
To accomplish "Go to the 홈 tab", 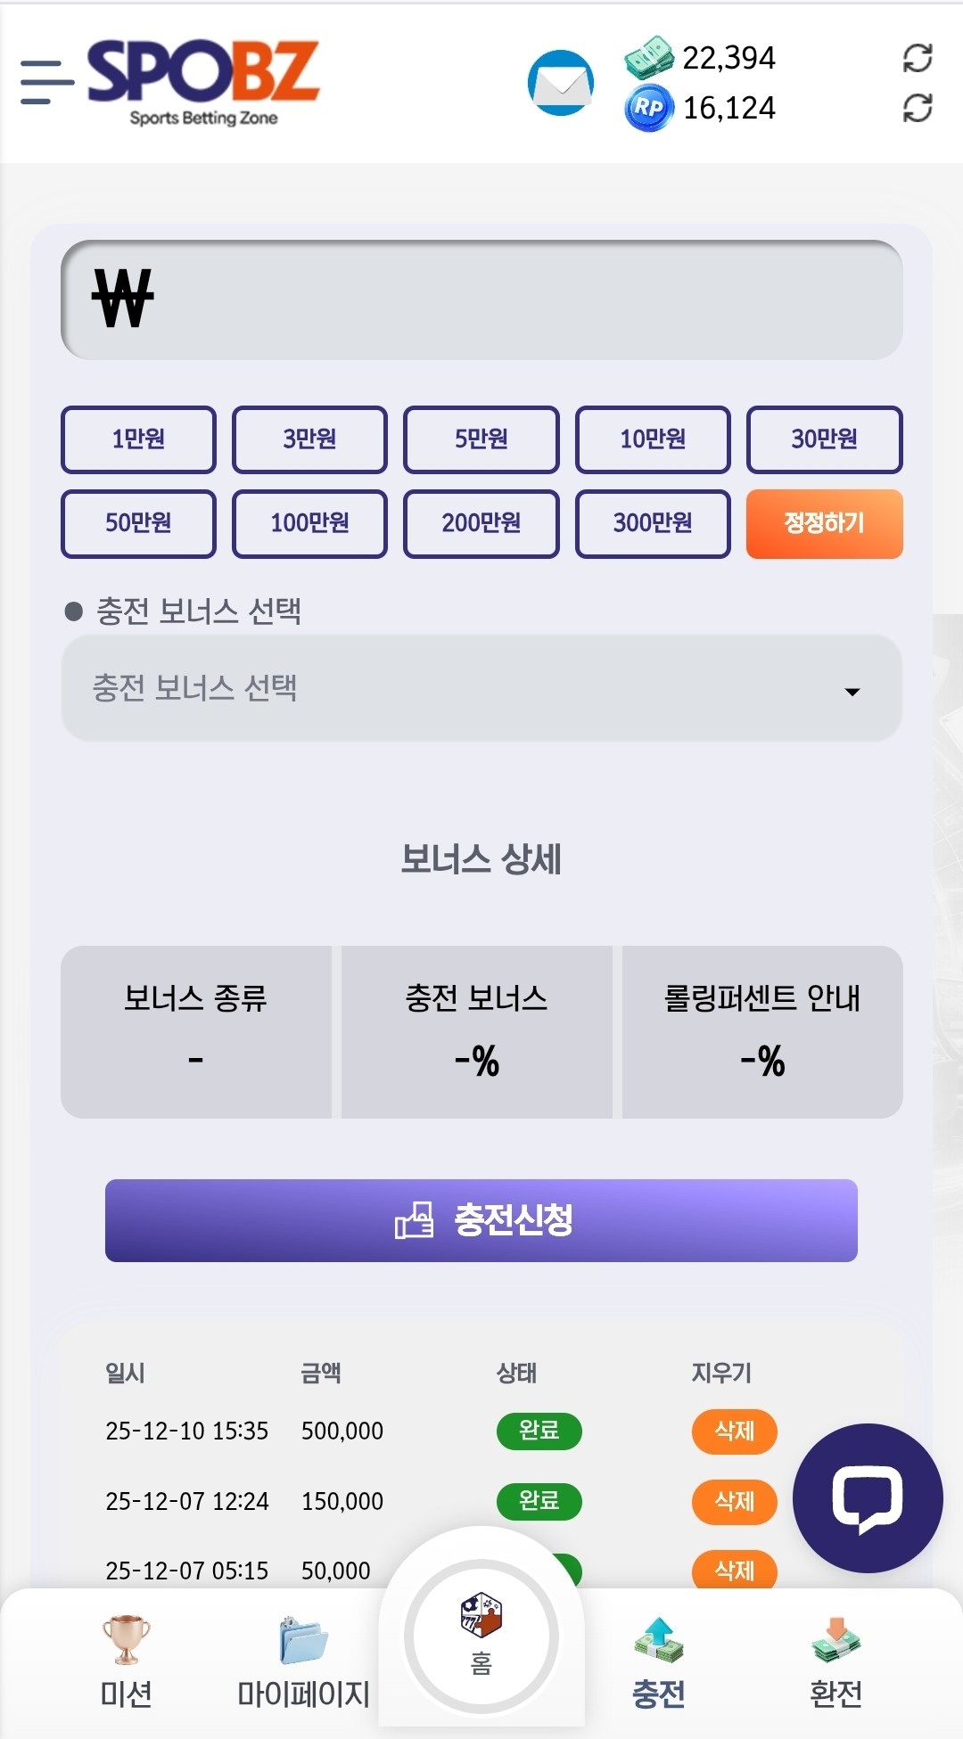I will [481, 1635].
